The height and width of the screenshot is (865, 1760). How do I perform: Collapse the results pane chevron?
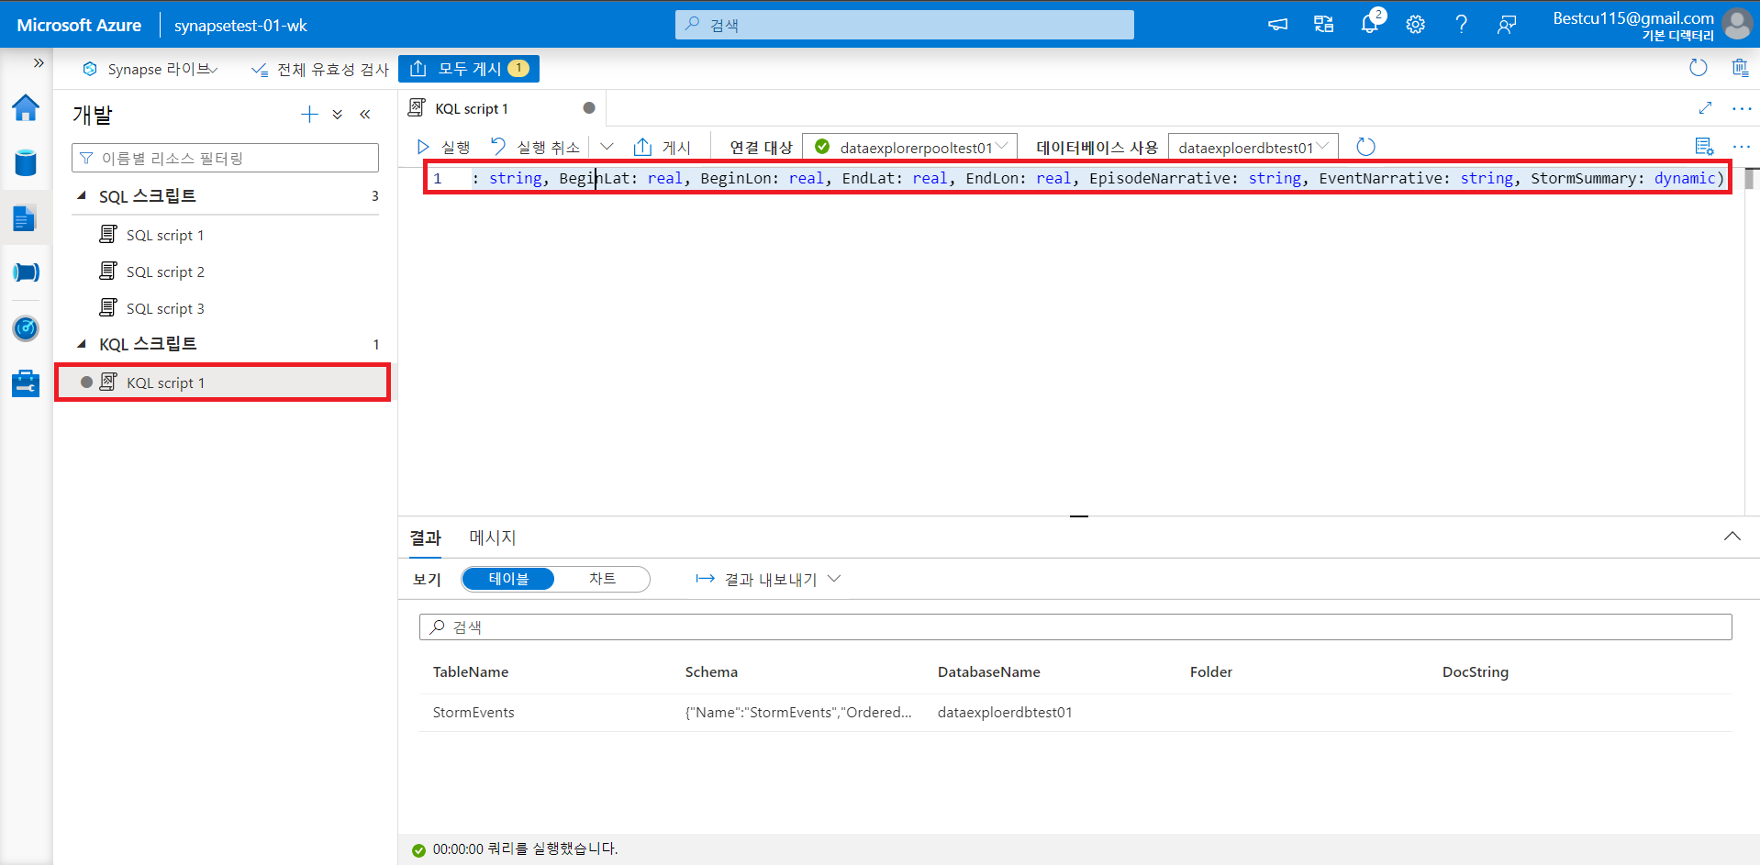[x=1732, y=537]
